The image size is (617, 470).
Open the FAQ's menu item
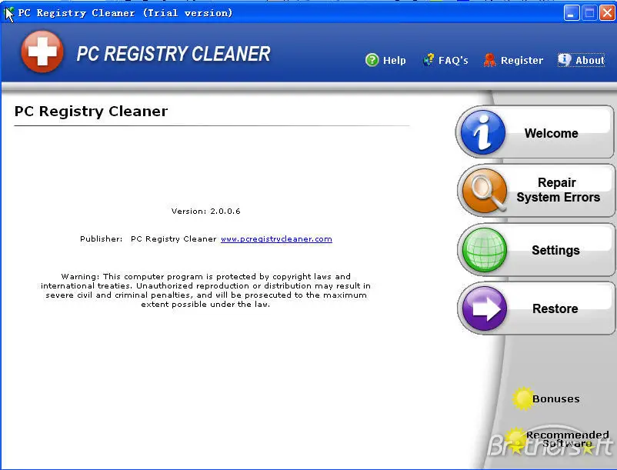pos(445,60)
